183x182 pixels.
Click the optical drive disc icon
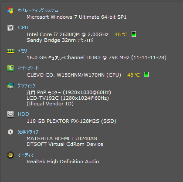pyautogui.click(x=10, y=132)
